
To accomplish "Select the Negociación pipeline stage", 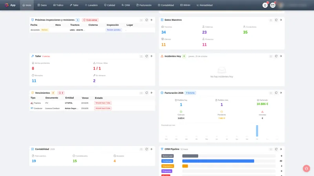I will click(x=168, y=166).
